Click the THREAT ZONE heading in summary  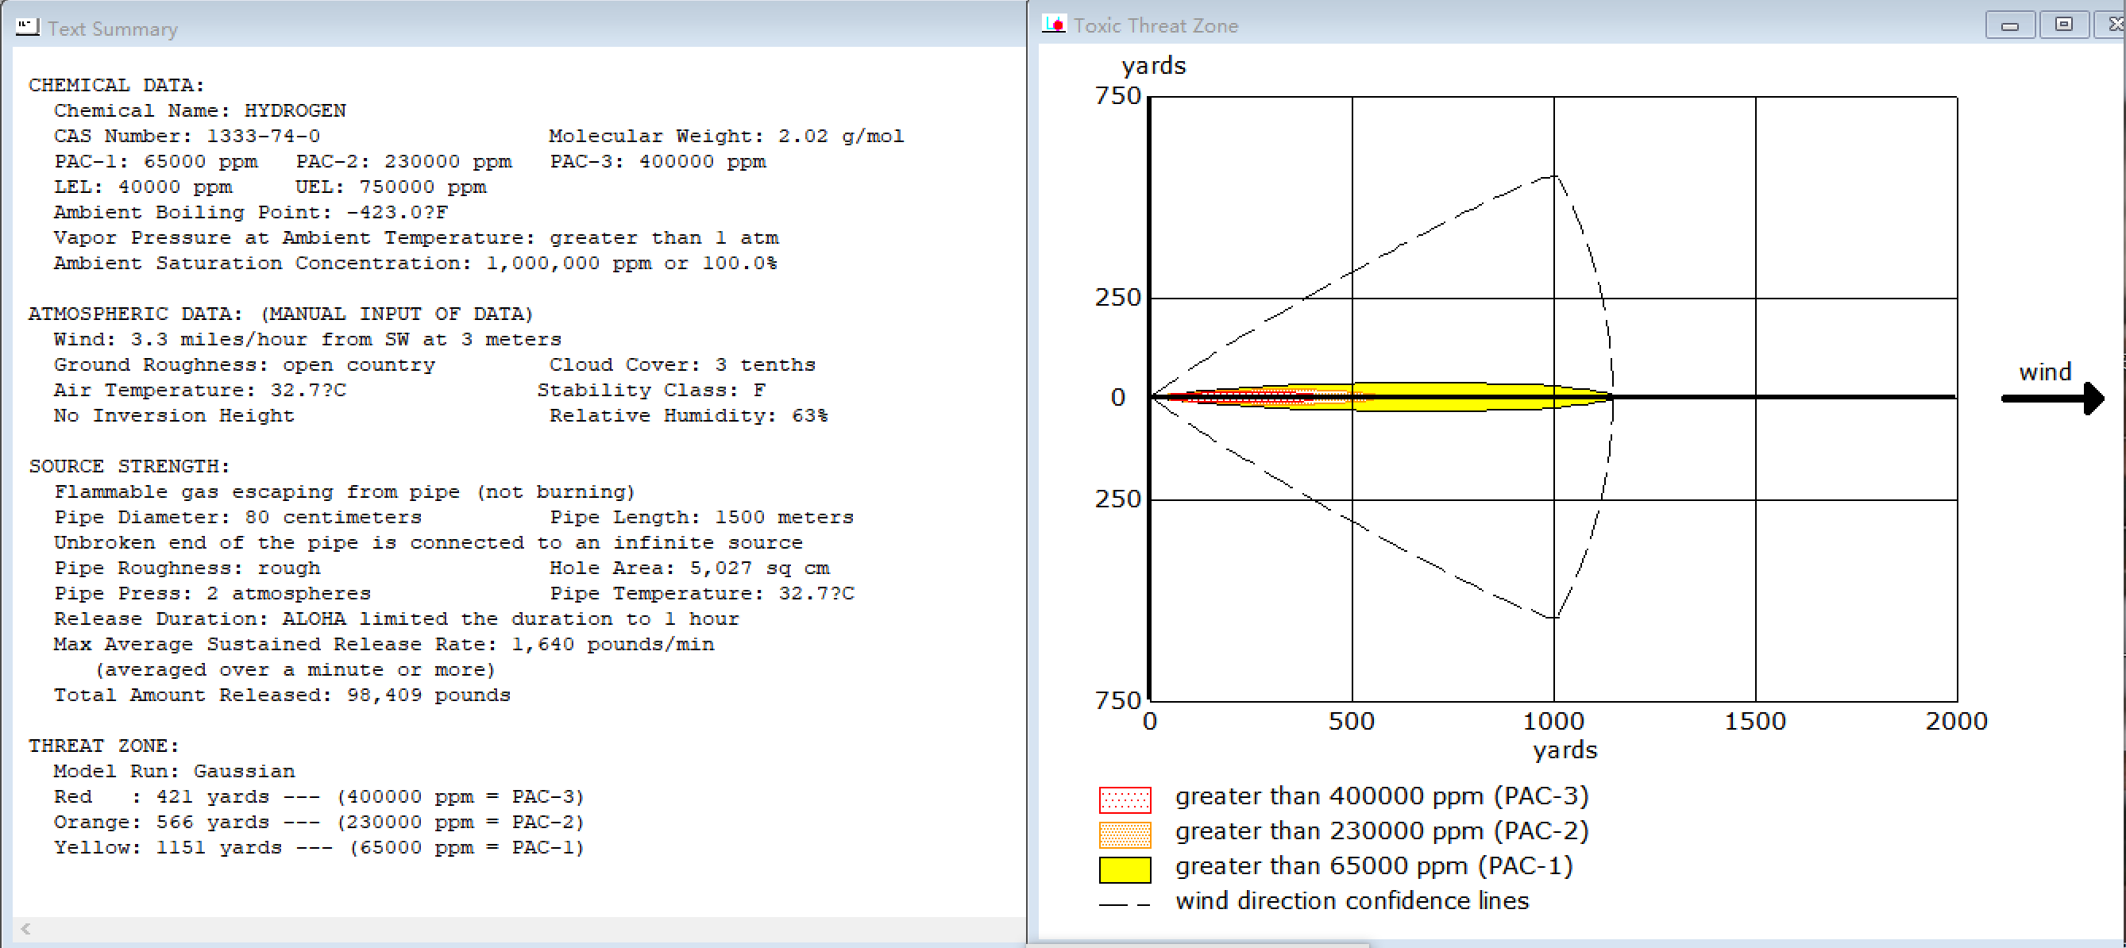104,746
